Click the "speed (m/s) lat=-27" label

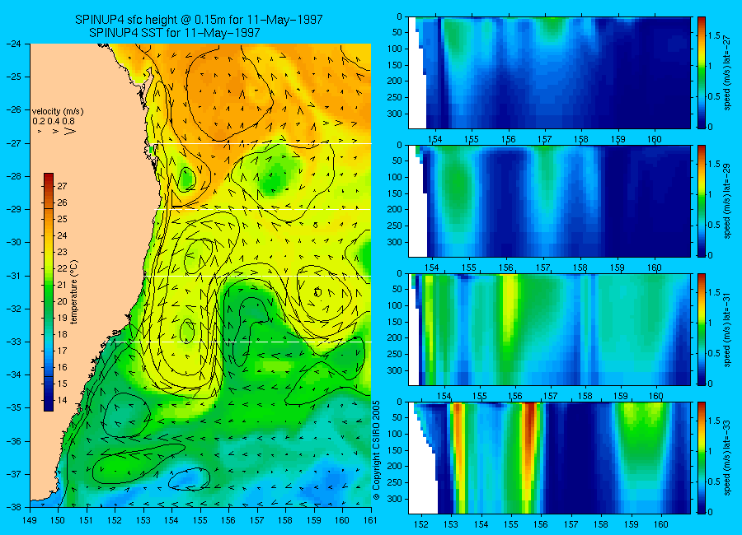coord(728,72)
